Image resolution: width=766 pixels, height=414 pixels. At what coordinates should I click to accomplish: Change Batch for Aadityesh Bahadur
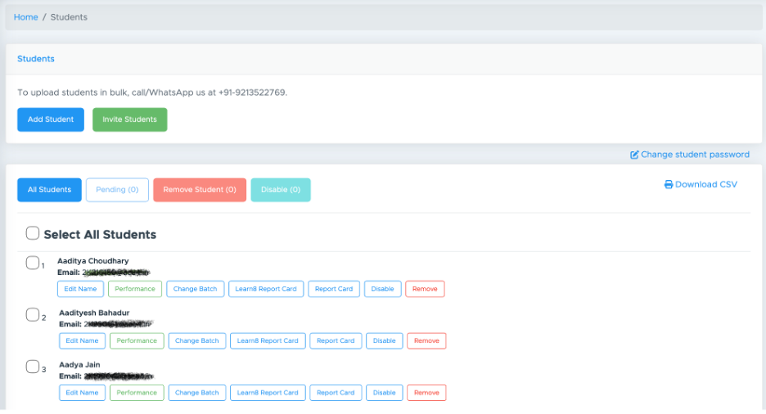[x=197, y=340]
